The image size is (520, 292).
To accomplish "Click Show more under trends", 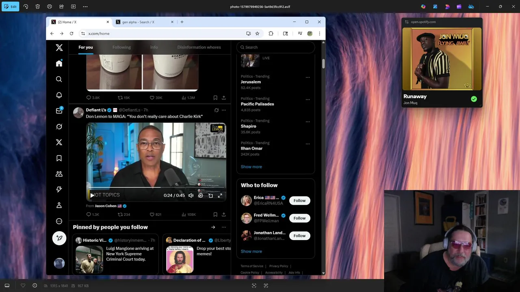I will pos(251,167).
